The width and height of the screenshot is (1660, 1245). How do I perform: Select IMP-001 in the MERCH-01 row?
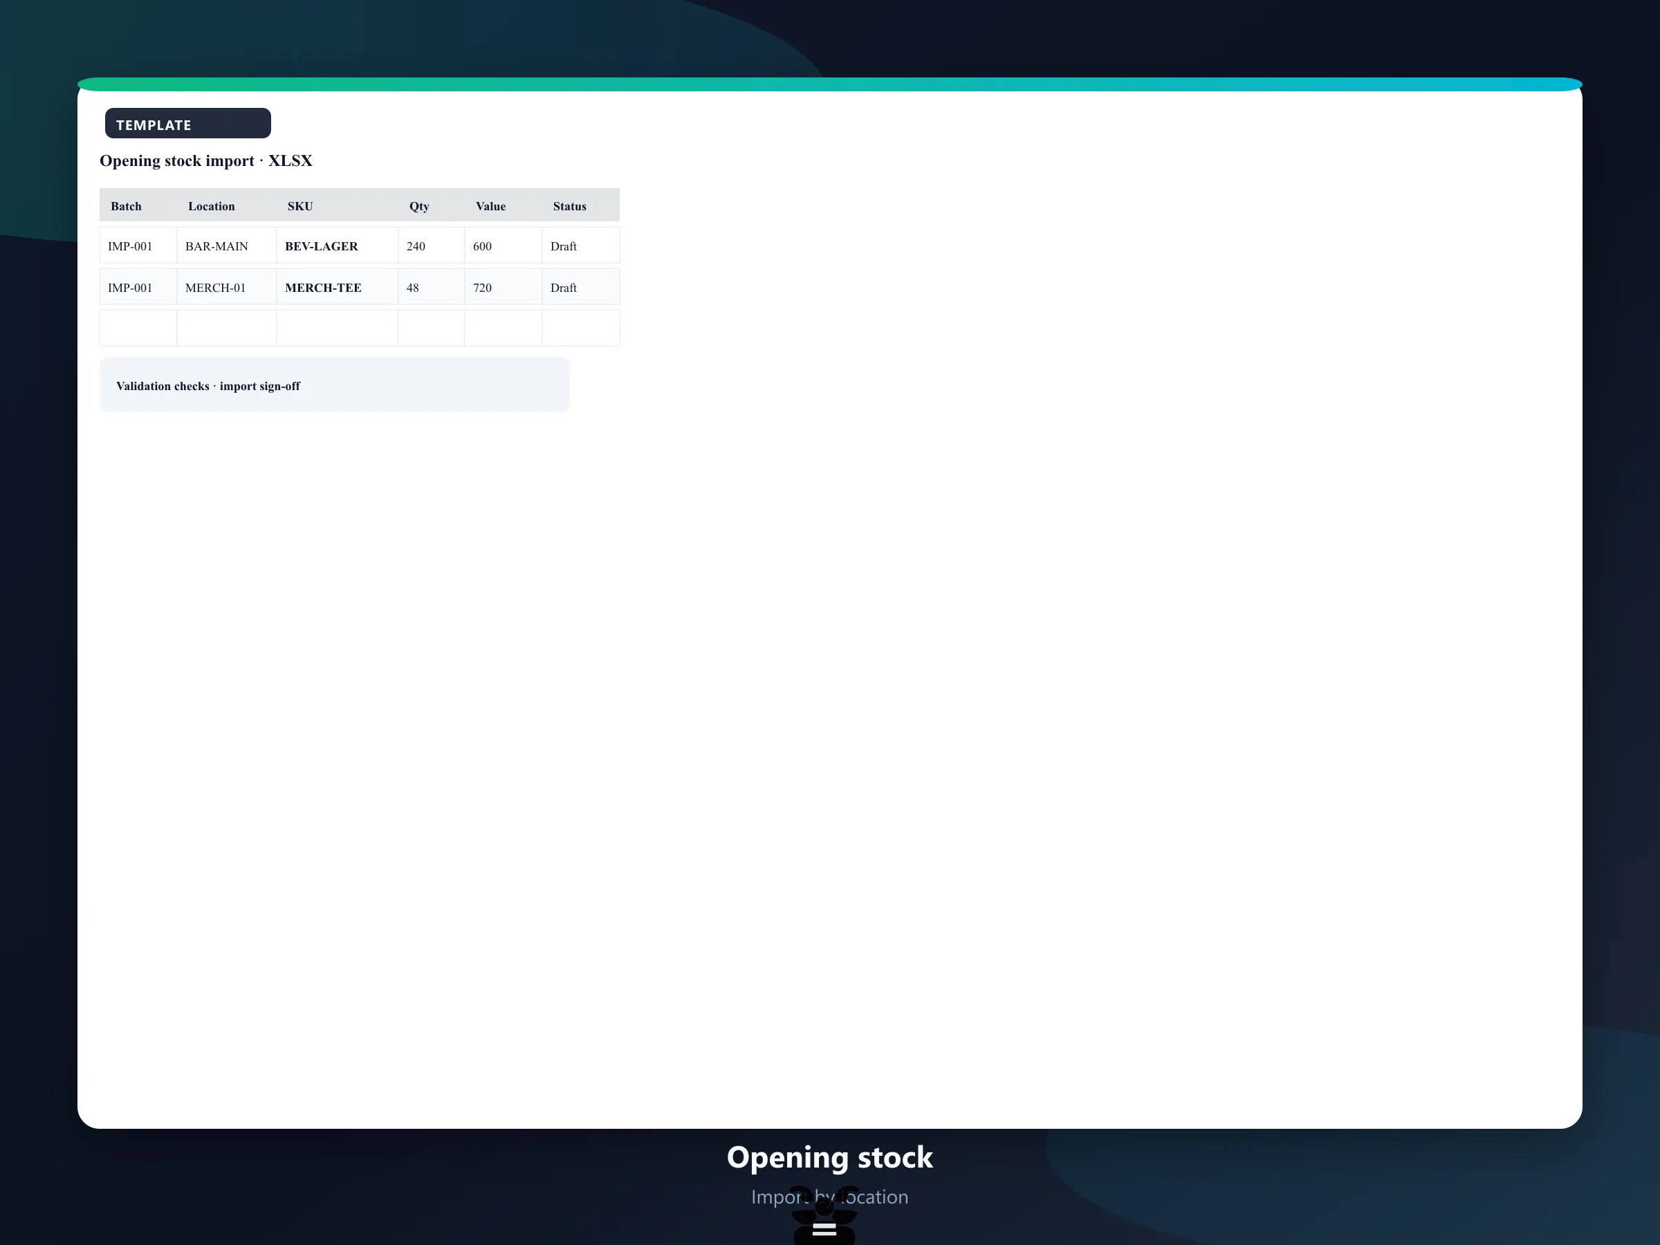tap(138, 286)
